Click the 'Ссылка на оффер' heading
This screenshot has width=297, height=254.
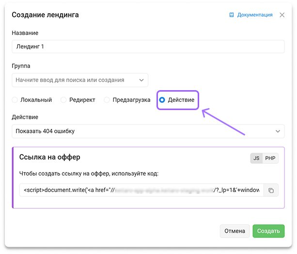49,157
